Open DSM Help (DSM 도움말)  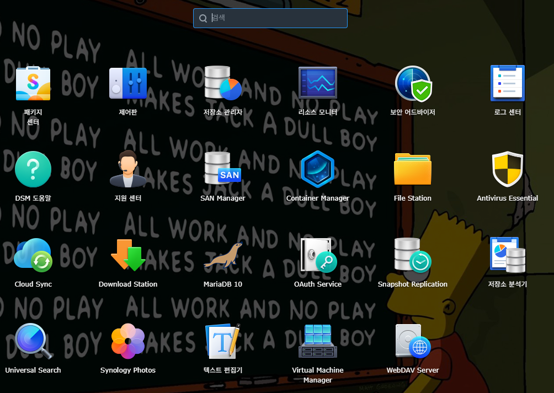click(x=33, y=170)
